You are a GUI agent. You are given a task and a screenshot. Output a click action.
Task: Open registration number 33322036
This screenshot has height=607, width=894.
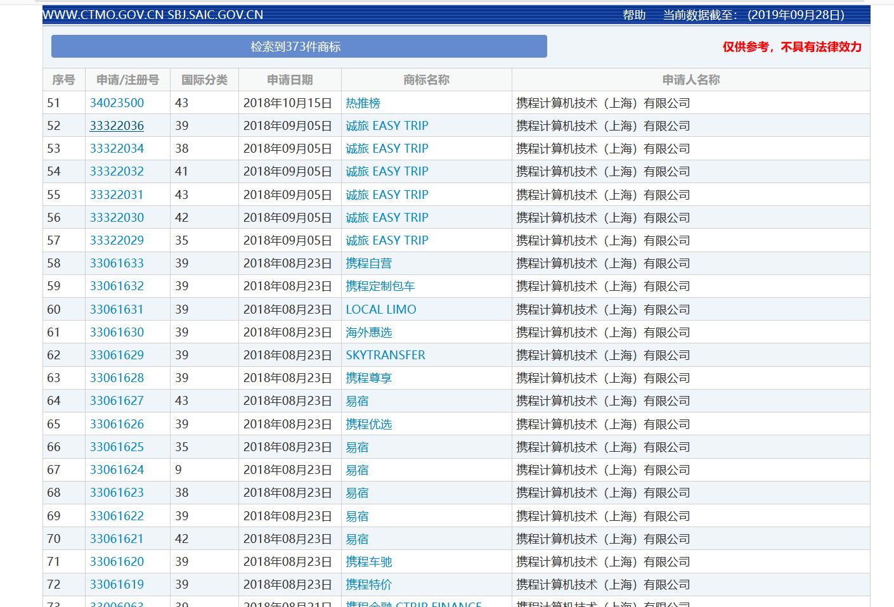coord(117,125)
